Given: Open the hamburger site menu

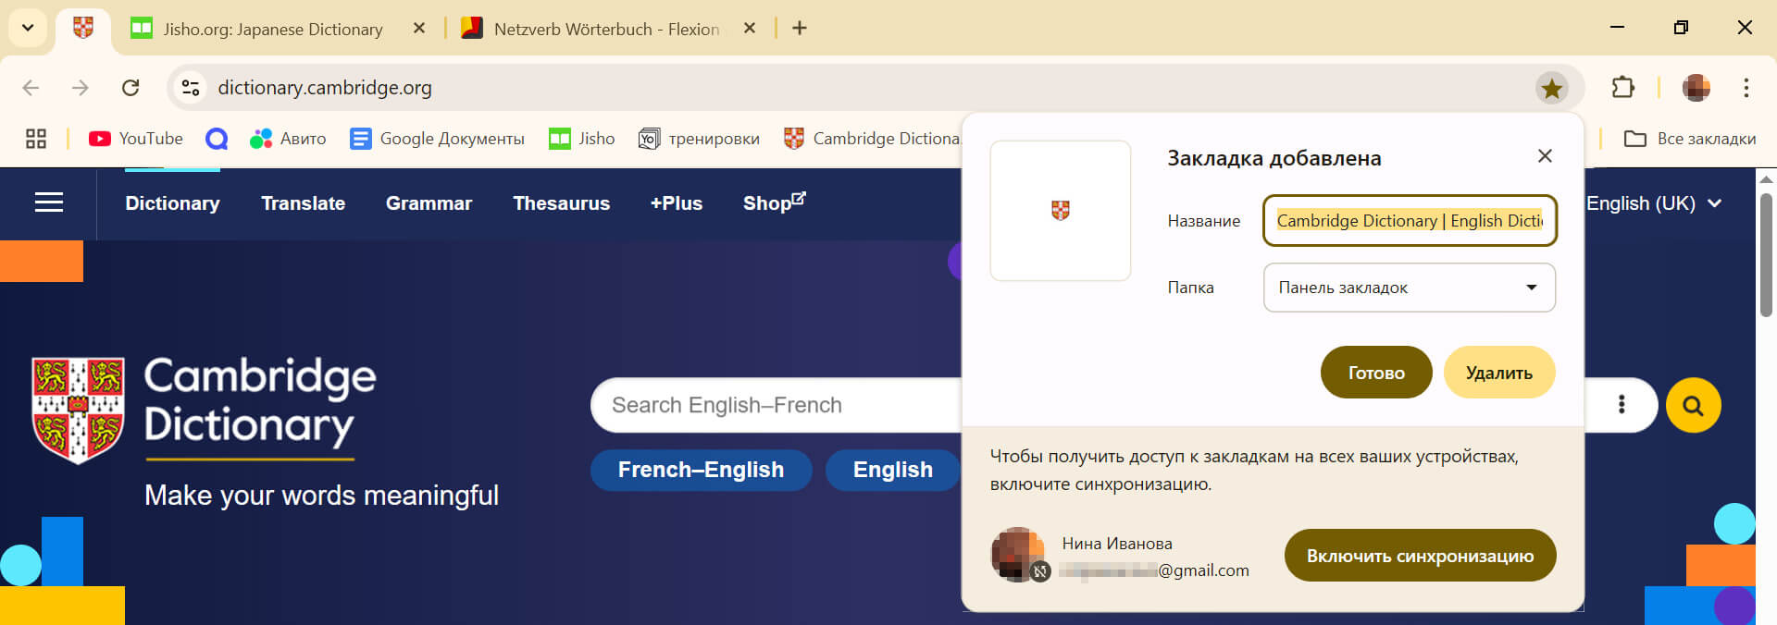Looking at the screenshot, I should (49, 202).
